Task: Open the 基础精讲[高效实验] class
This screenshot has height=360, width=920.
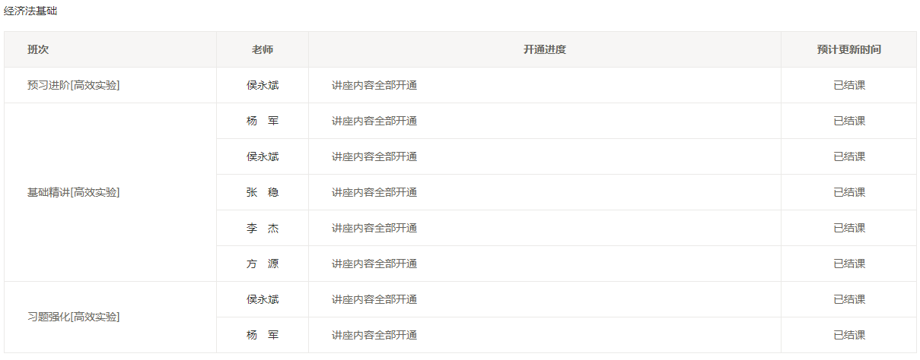Action: point(74,192)
